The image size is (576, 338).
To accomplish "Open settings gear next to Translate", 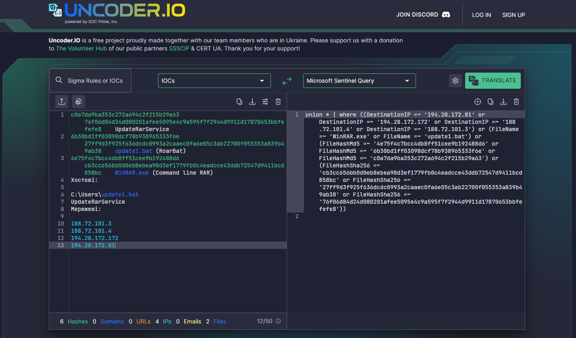I will [455, 81].
